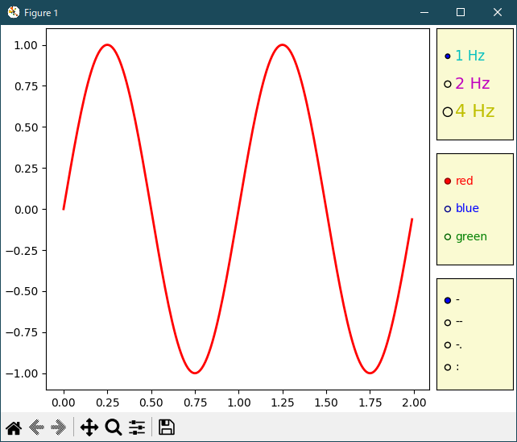
Task: Maximize the Figure 1 window
Action: click(x=461, y=12)
